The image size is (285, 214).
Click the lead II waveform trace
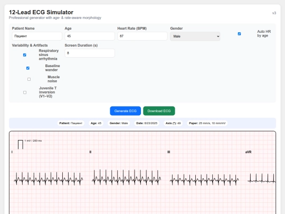coord(126,177)
